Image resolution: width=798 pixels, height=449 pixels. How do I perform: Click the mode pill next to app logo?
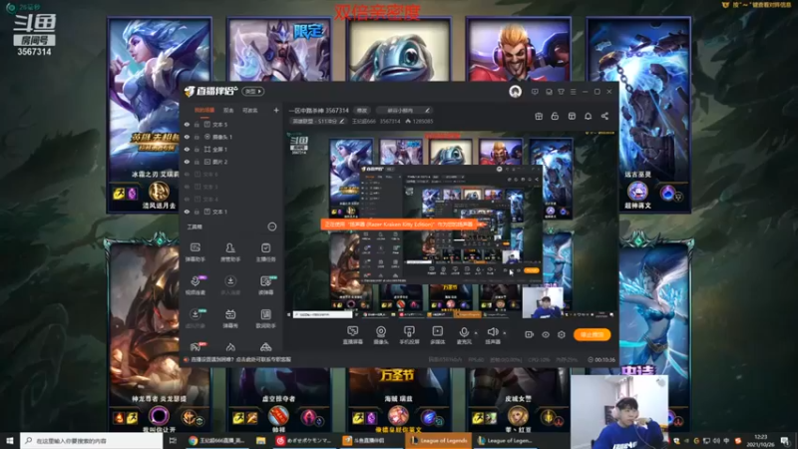click(253, 91)
